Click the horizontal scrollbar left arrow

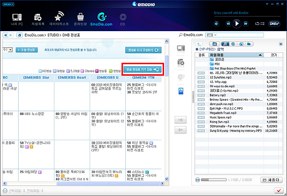pos(5,183)
